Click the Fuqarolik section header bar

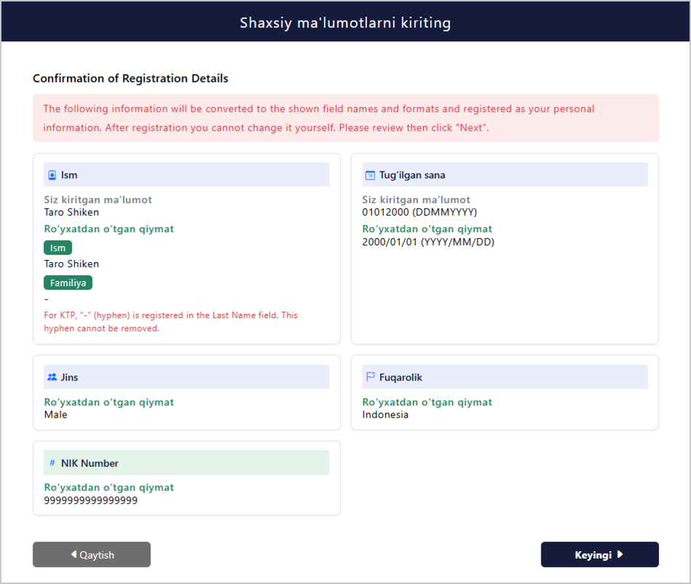[x=505, y=377]
